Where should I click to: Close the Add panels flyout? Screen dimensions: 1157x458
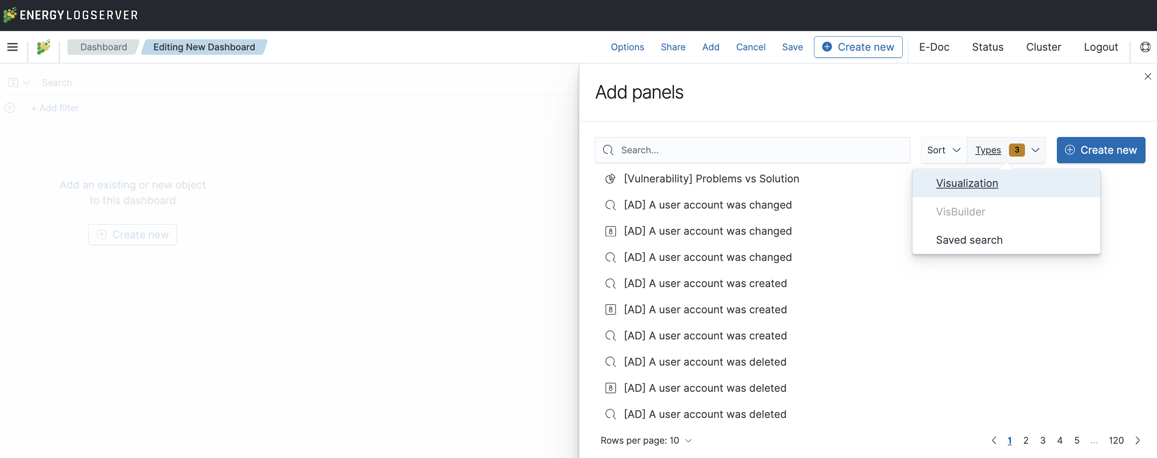point(1148,76)
